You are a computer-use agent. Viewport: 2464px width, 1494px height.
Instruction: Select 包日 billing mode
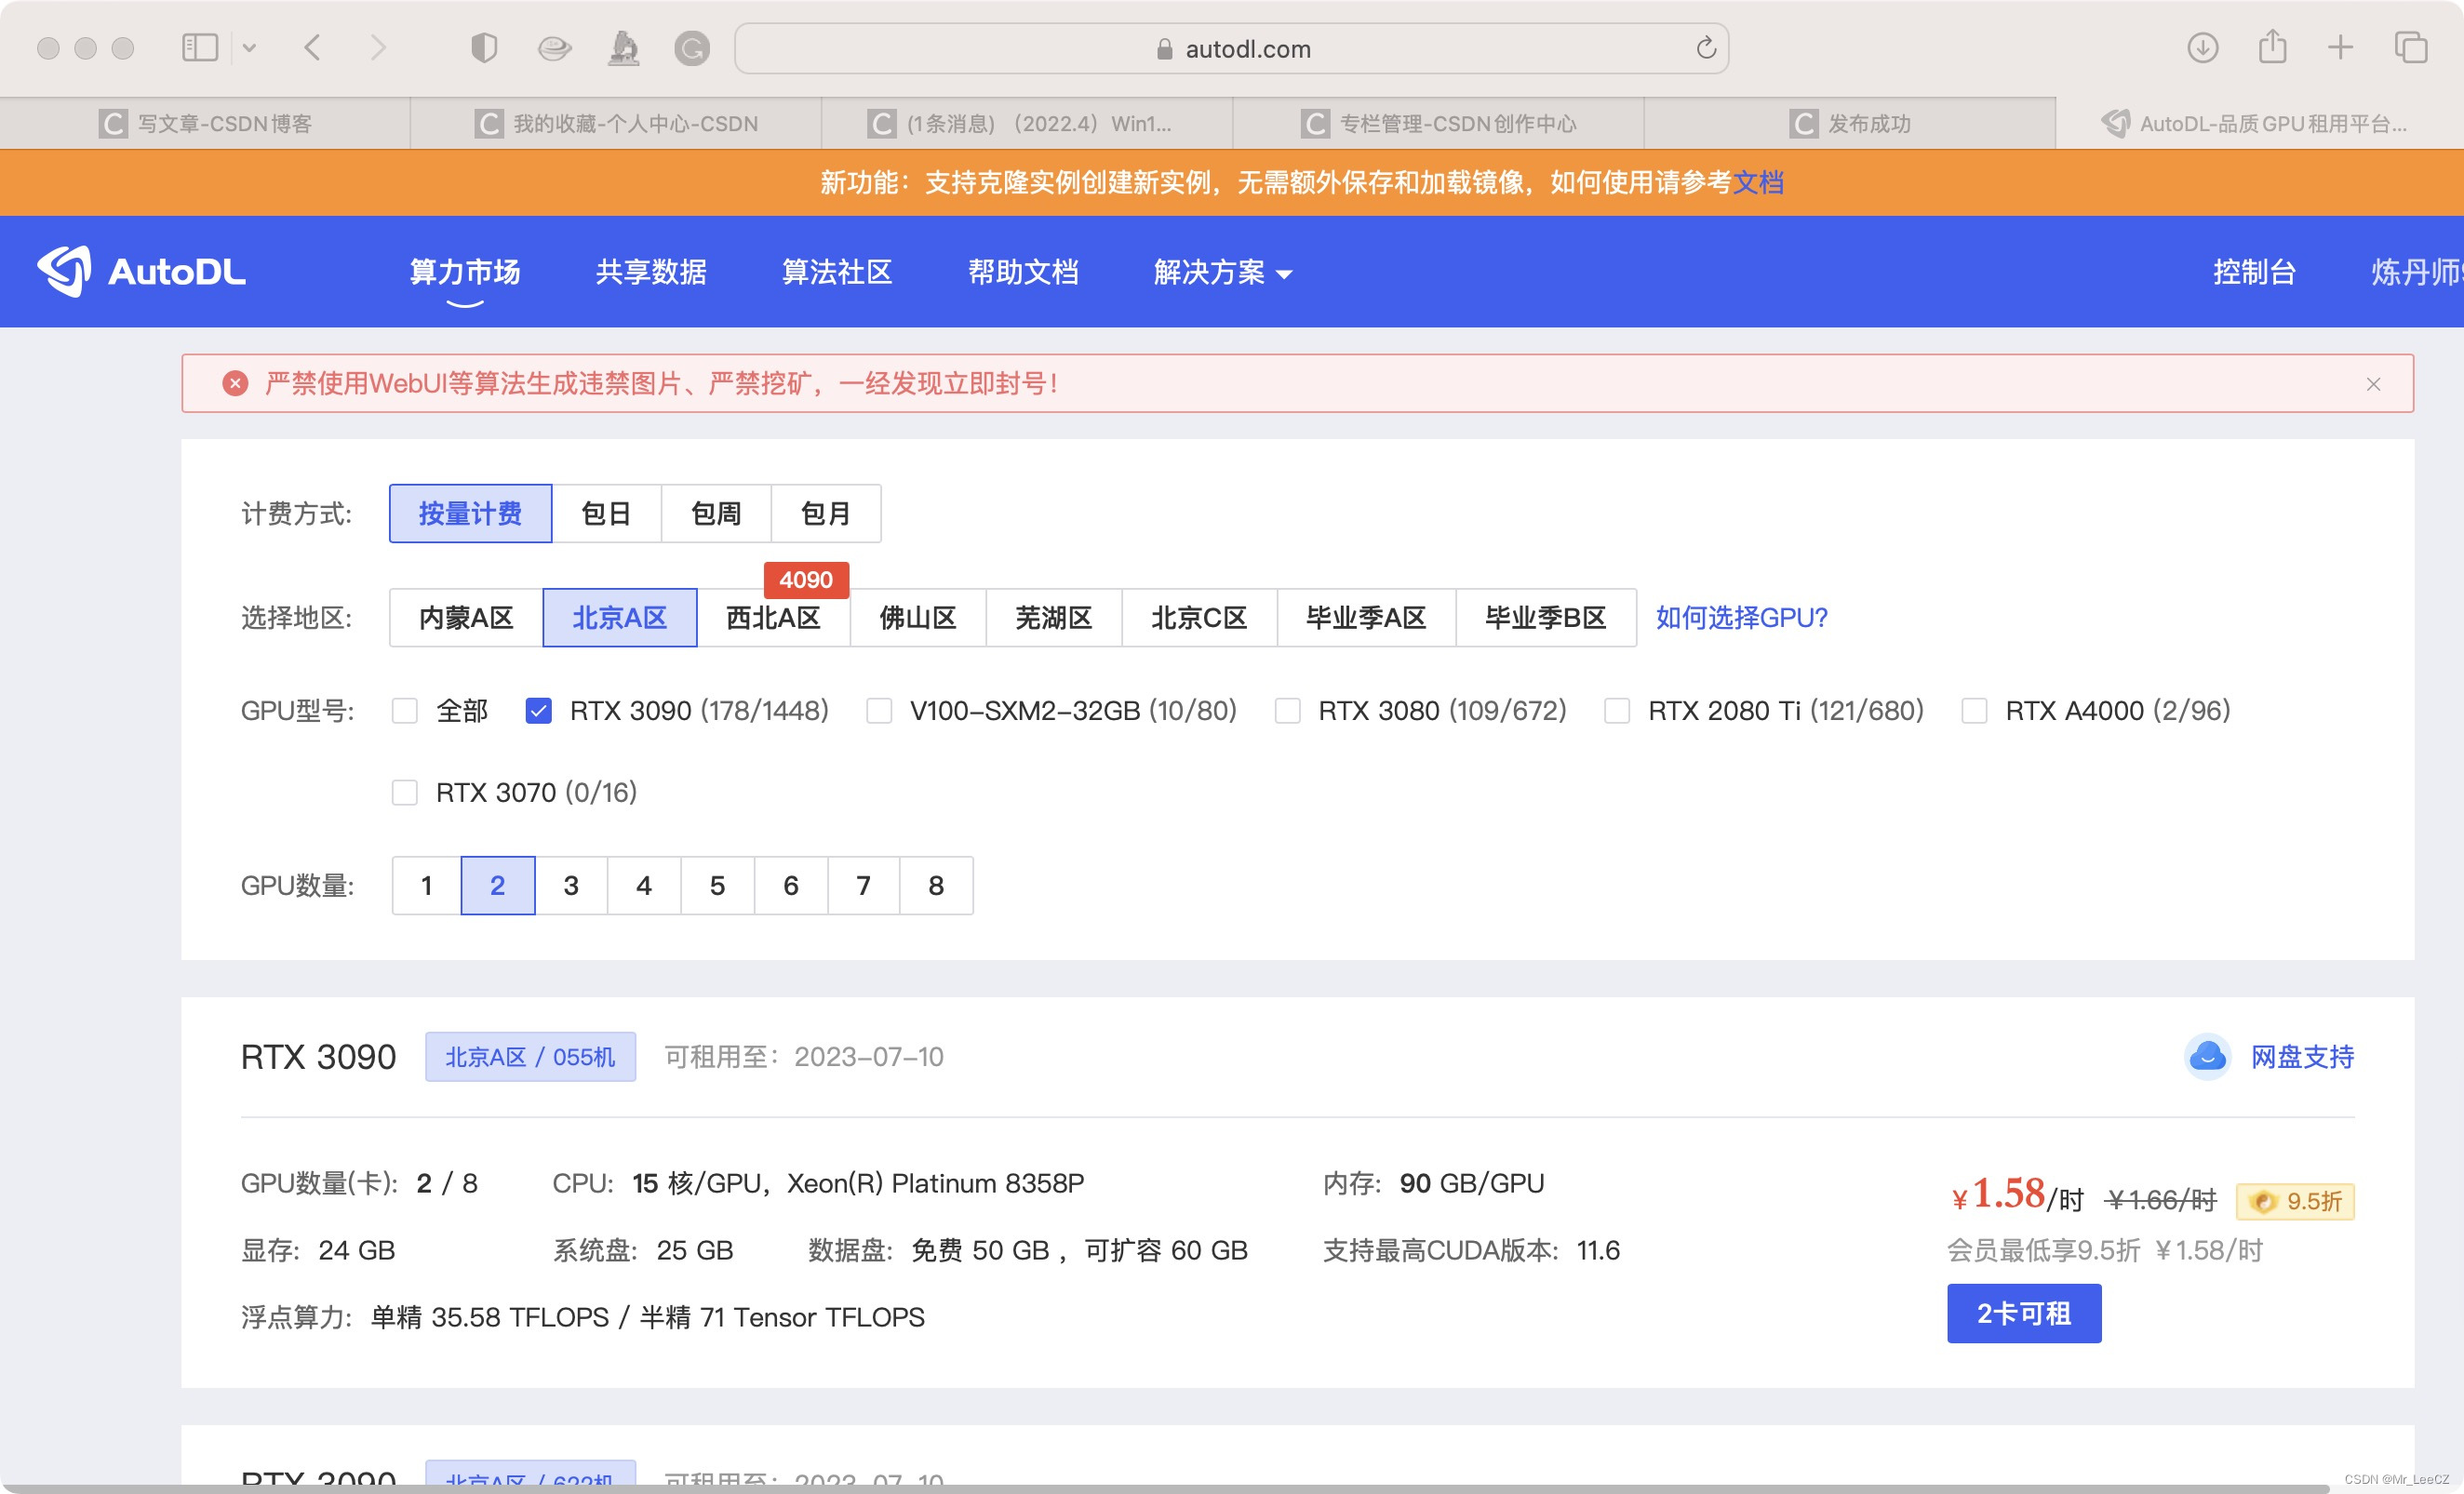coord(606,513)
